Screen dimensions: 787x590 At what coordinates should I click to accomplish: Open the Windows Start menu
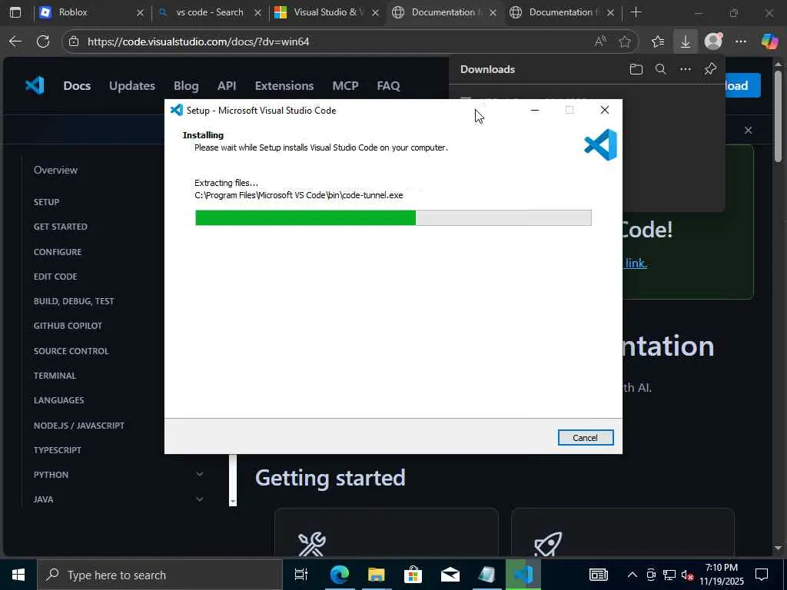coord(18,575)
